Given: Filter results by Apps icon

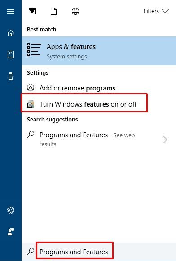Looking at the screenshot, I should tap(32, 11).
